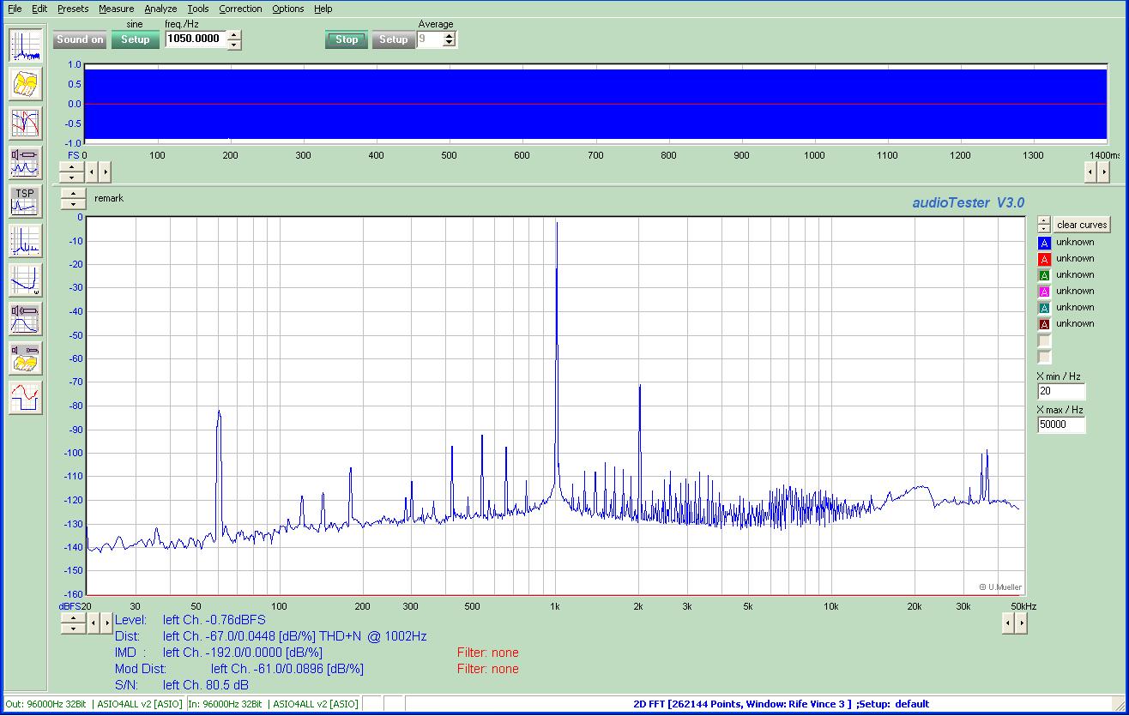Select the frequency response curves tool

point(26,123)
